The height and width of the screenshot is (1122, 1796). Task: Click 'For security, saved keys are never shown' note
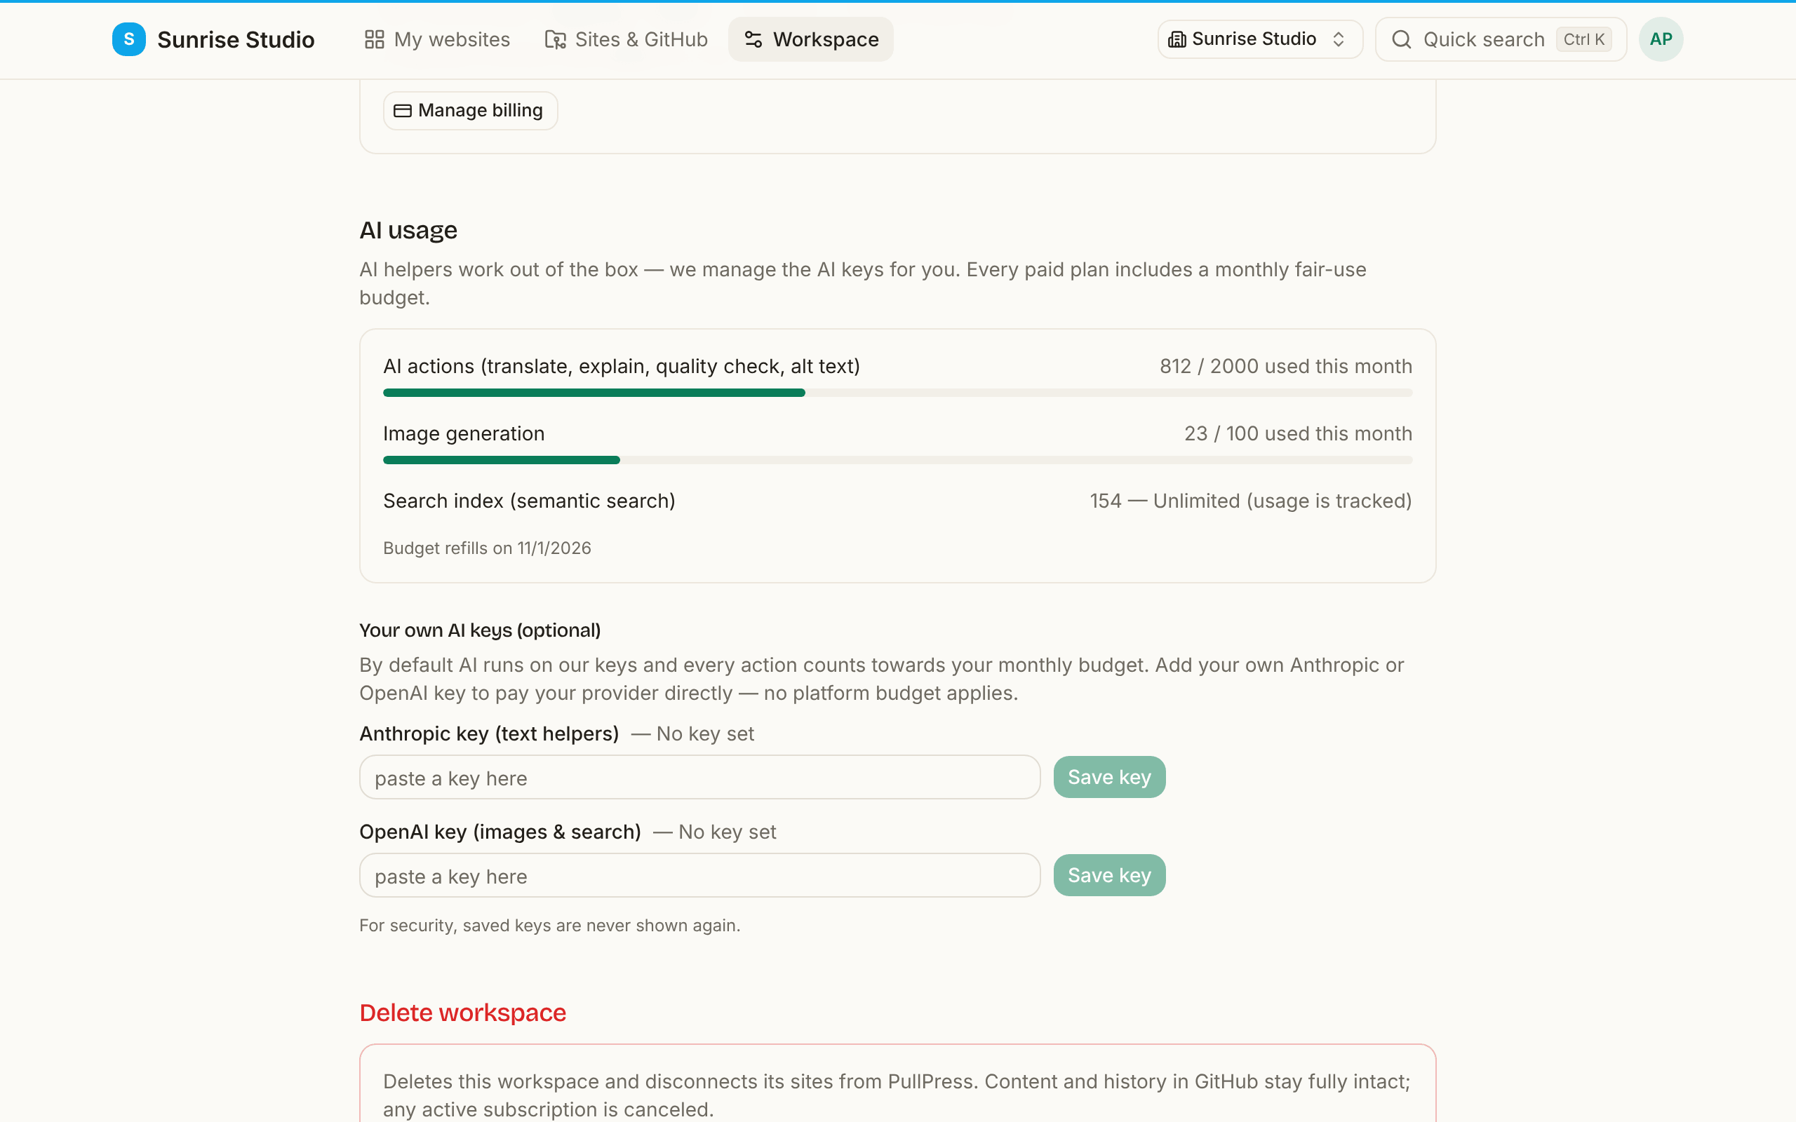click(x=550, y=926)
